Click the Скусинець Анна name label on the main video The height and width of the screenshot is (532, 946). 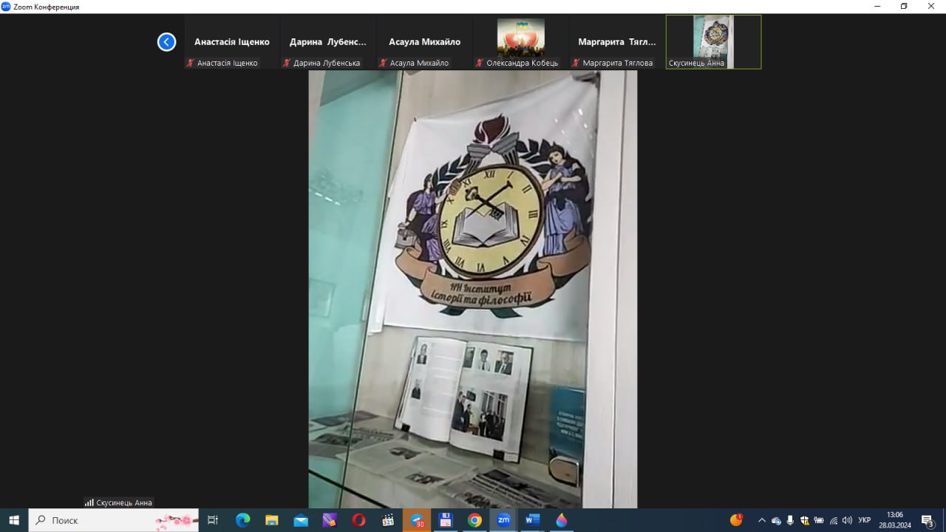tap(124, 502)
